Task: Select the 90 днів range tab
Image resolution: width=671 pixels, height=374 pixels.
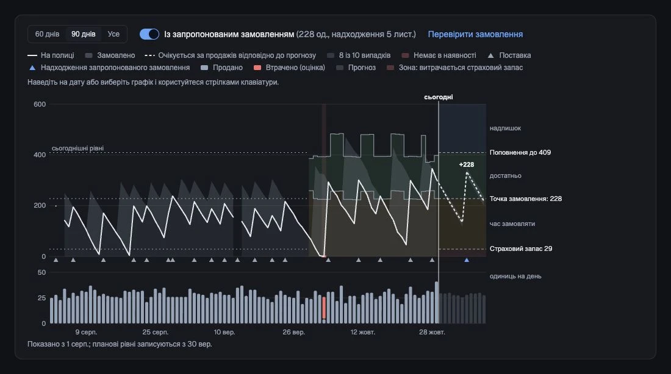Action: coord(84,34)
